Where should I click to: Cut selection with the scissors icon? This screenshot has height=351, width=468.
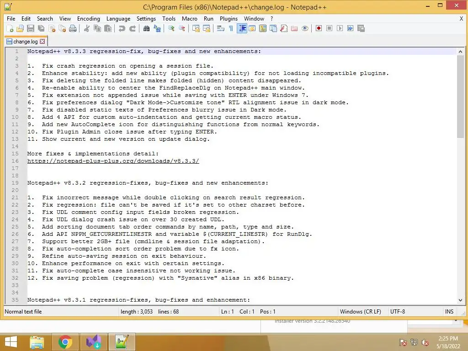(86, 28)
